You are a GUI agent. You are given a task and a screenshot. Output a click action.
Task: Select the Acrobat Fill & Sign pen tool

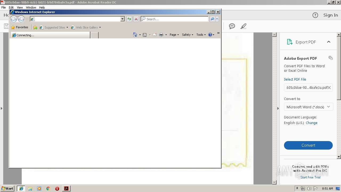pyautogui.click(x=243, y=26)
